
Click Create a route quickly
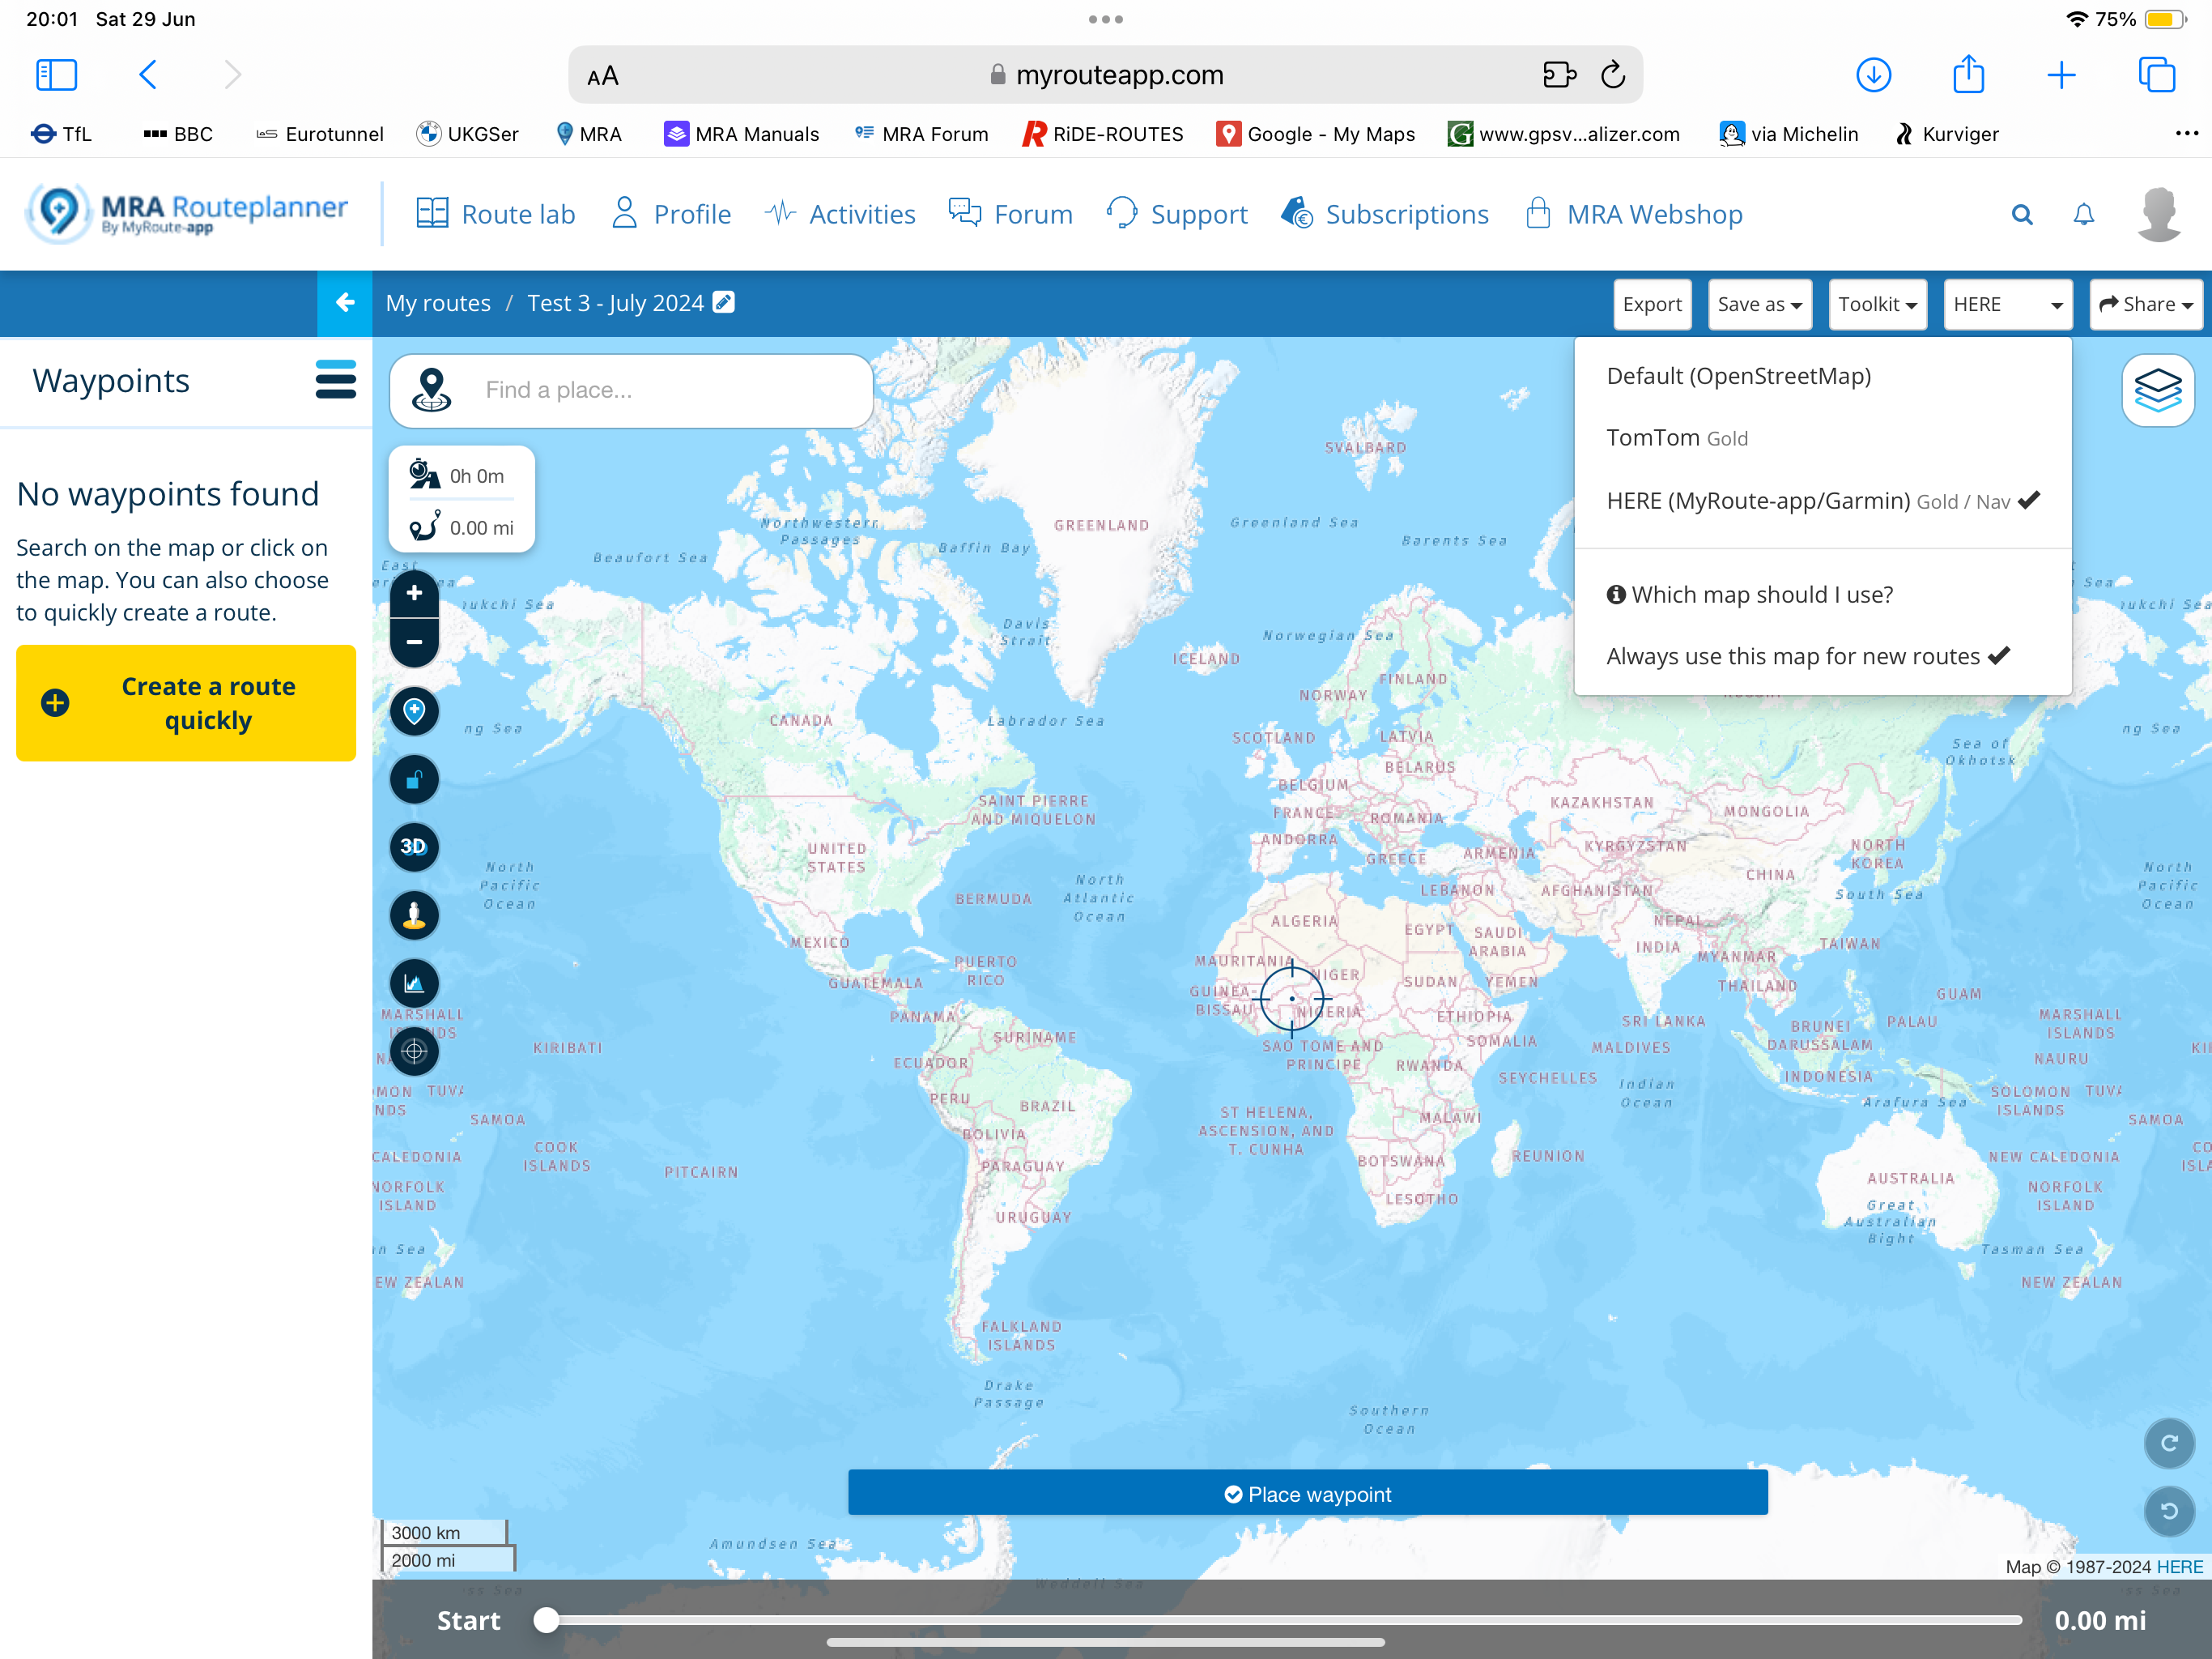[186, 703]
